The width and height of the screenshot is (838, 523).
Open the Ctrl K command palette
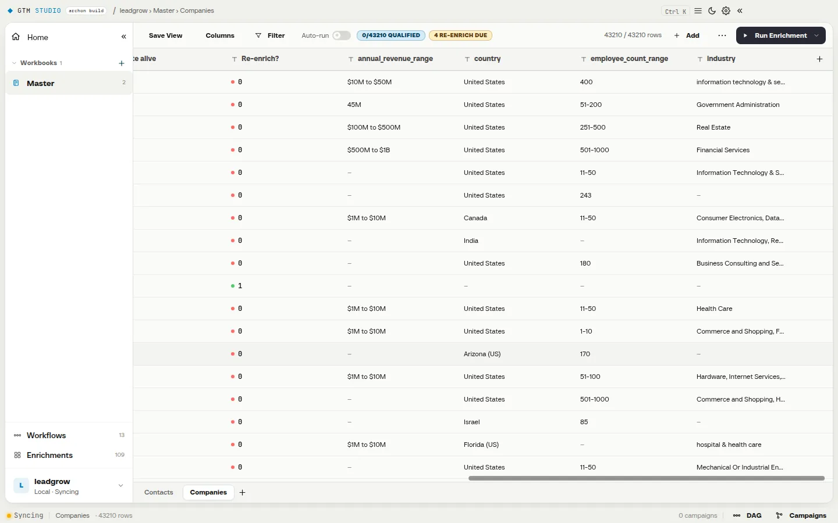tap(676, 11)
